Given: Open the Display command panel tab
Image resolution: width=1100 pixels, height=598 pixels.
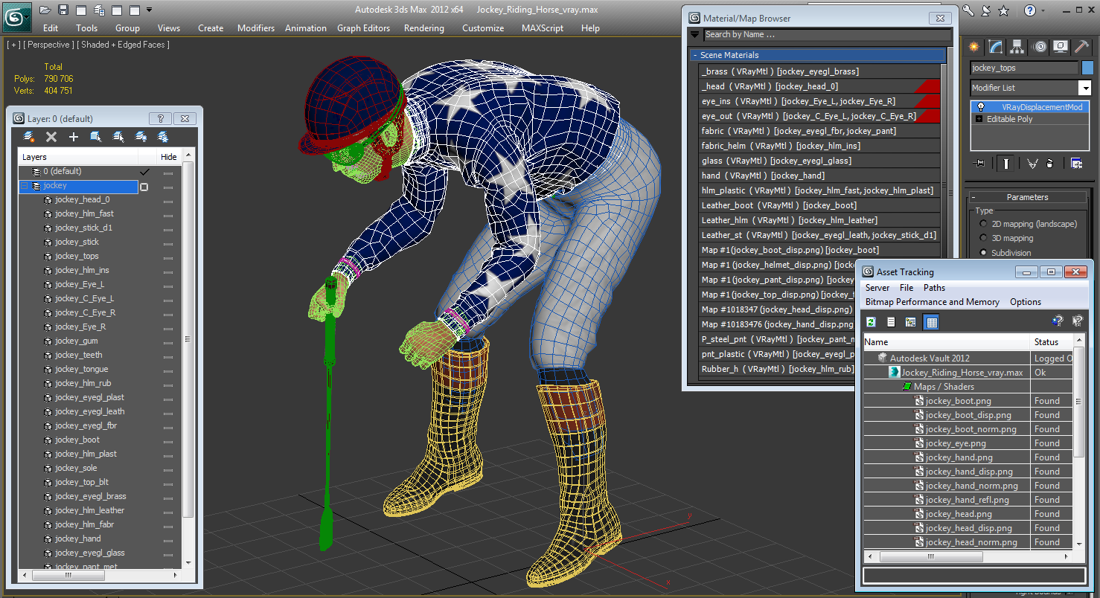Looking at the screenshot, I should pos(1061,47).
